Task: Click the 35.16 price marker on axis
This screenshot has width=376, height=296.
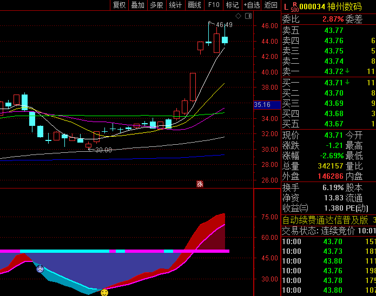Action: pos(266,105)
